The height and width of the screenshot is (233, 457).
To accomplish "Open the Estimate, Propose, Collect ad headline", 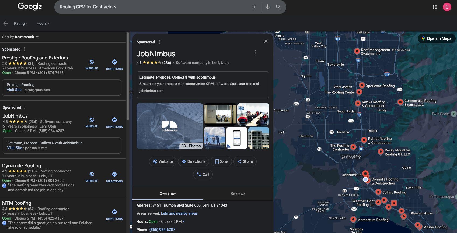I will point(177,77).
